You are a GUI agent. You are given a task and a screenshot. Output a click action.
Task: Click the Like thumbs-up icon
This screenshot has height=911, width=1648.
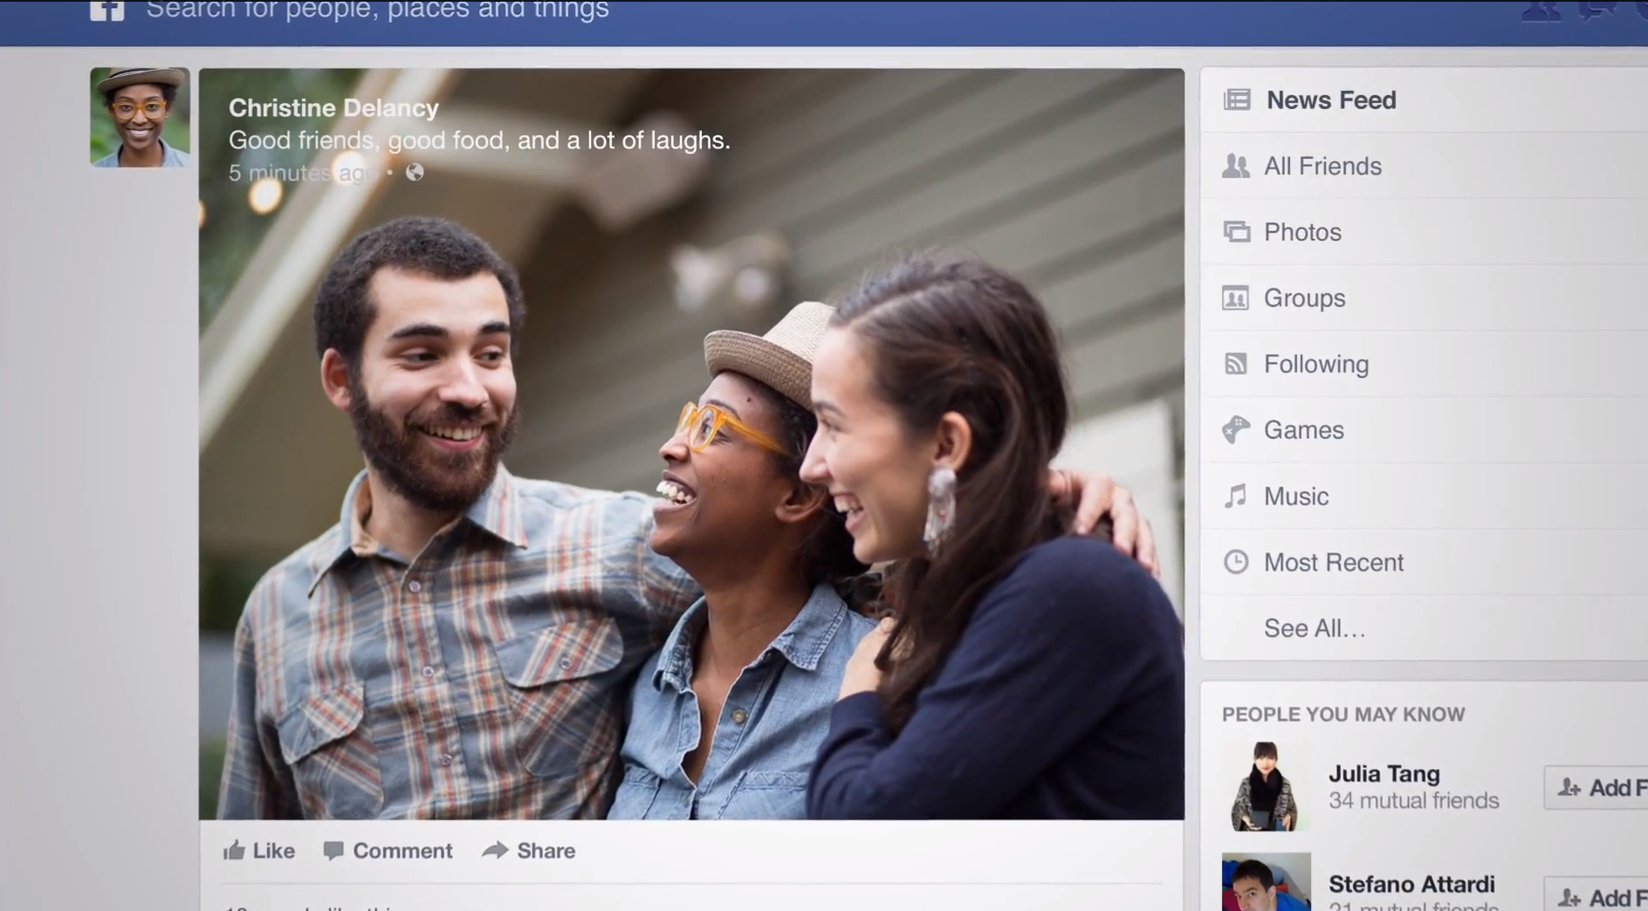click(234, 850)
